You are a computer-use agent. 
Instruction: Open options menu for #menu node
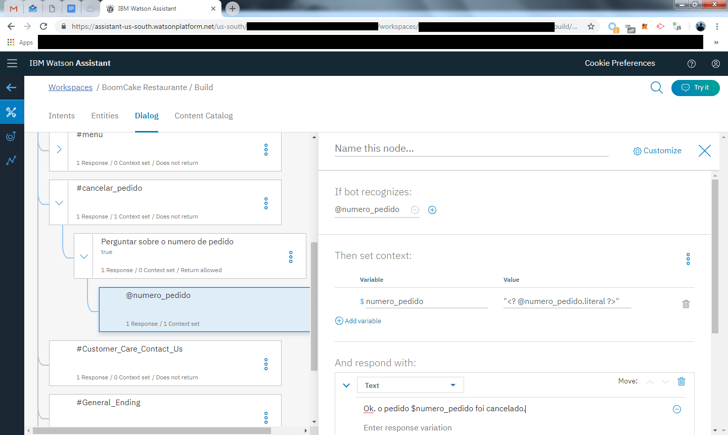pos(266,150)
